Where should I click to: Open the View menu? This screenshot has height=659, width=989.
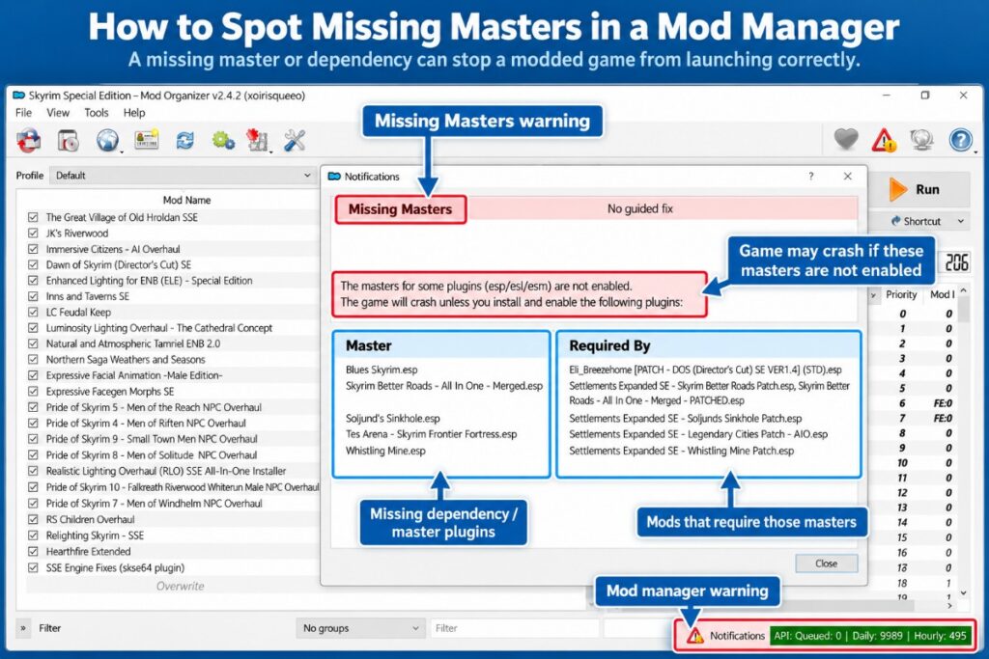58,113
